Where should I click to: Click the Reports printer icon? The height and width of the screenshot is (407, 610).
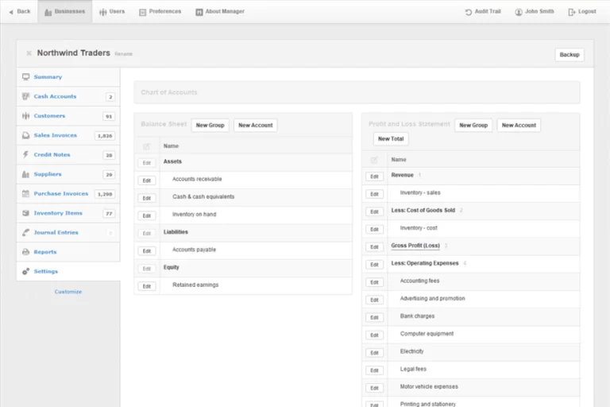[x=25, y=252]
